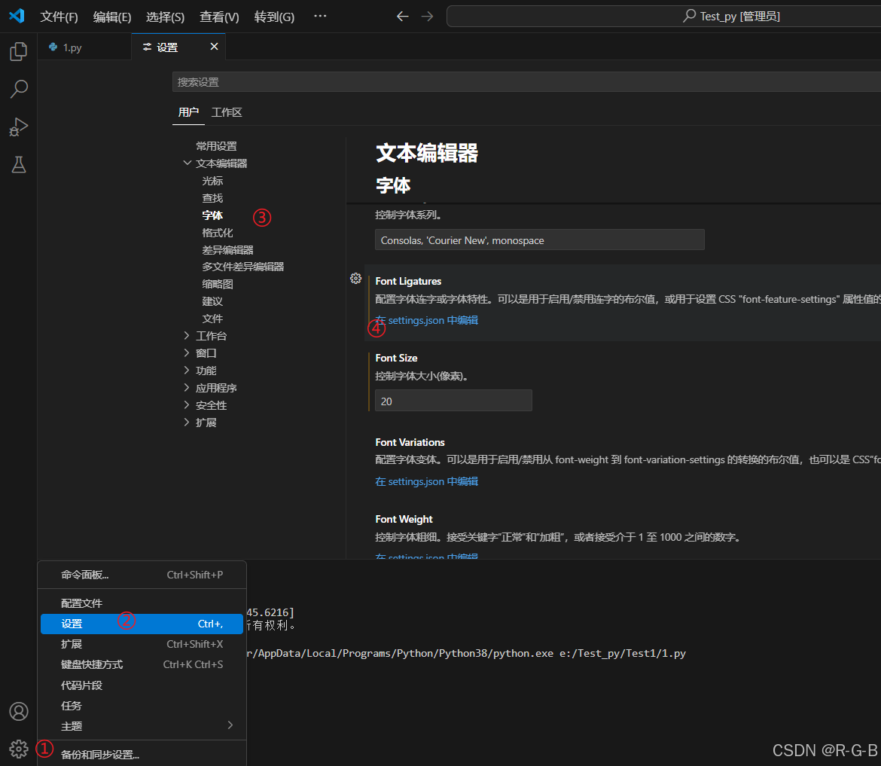Select 缩略图 in settings tree
The width and height of the screenshot is (881, 766).
coord(218,285)
